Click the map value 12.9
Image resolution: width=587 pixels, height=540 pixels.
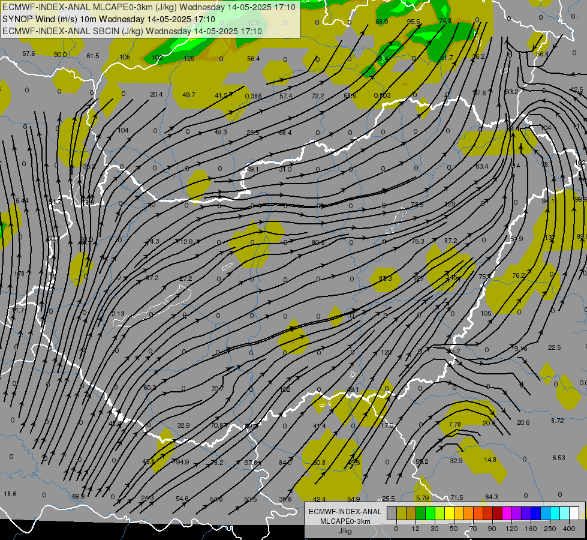coord(186,242)
